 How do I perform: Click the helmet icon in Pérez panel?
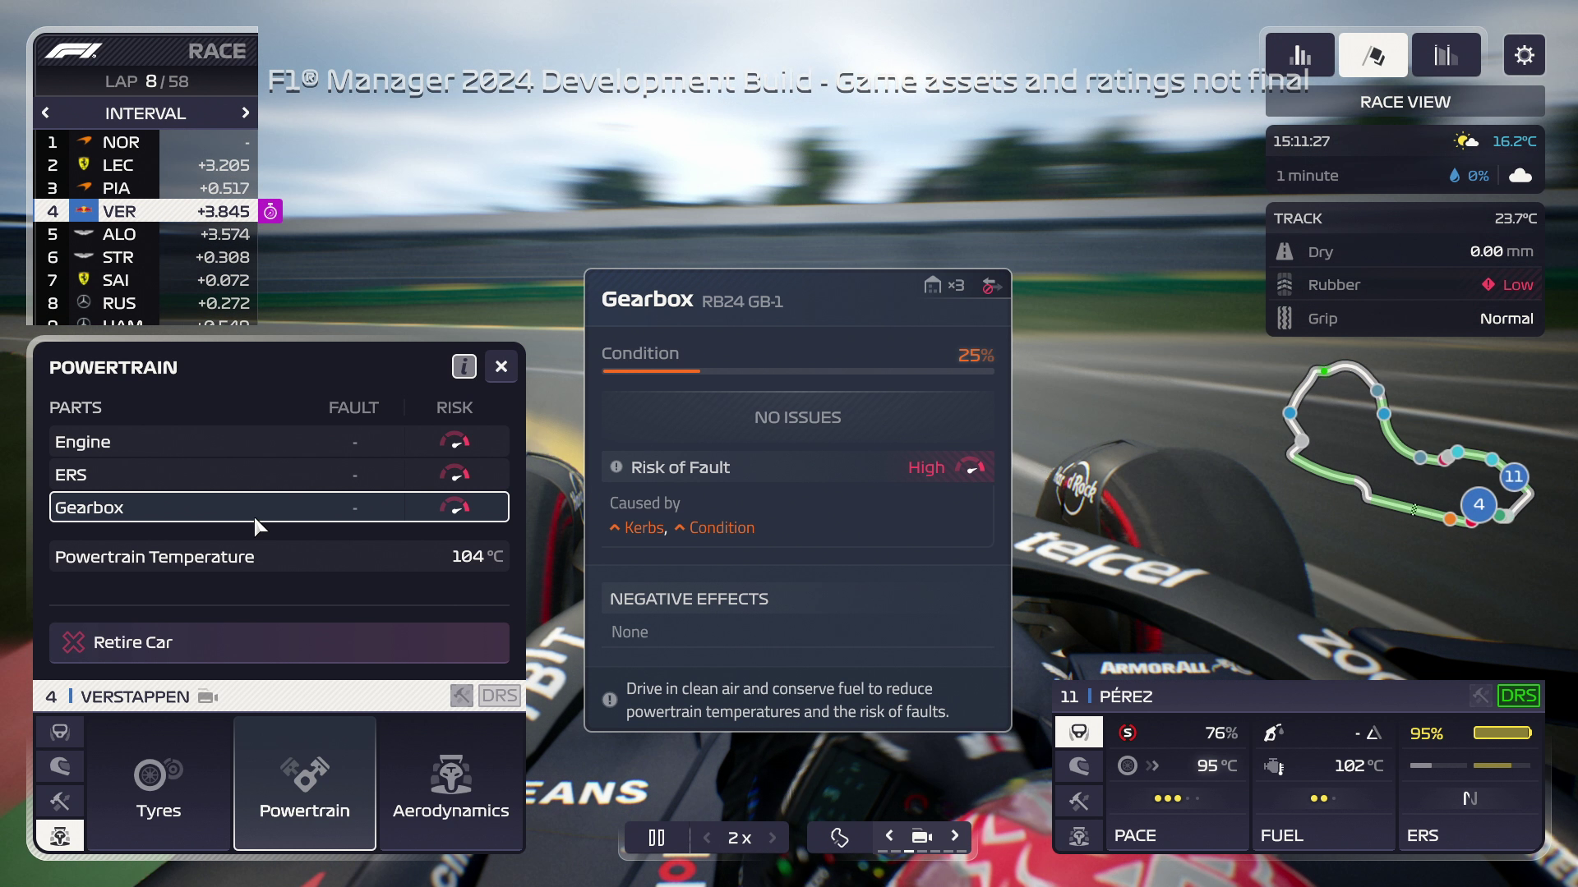coord(1078,766)
